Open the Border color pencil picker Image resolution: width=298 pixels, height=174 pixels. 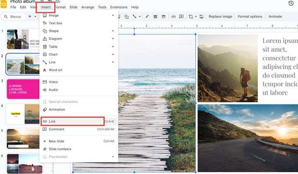click(147, 17)
